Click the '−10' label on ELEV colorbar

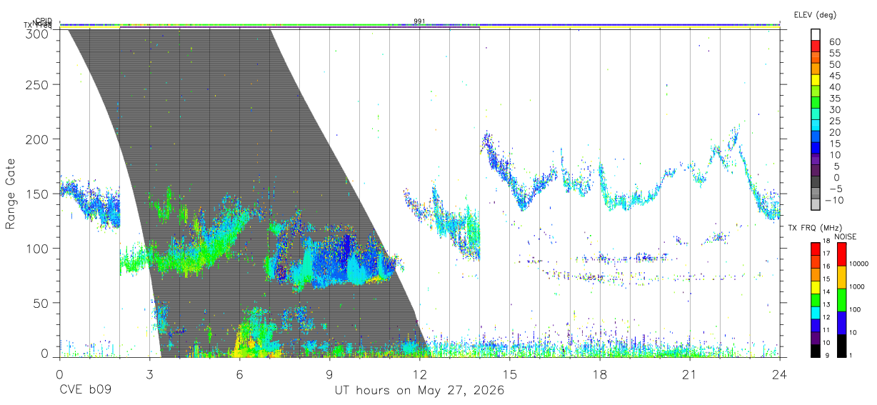[835, 200]
